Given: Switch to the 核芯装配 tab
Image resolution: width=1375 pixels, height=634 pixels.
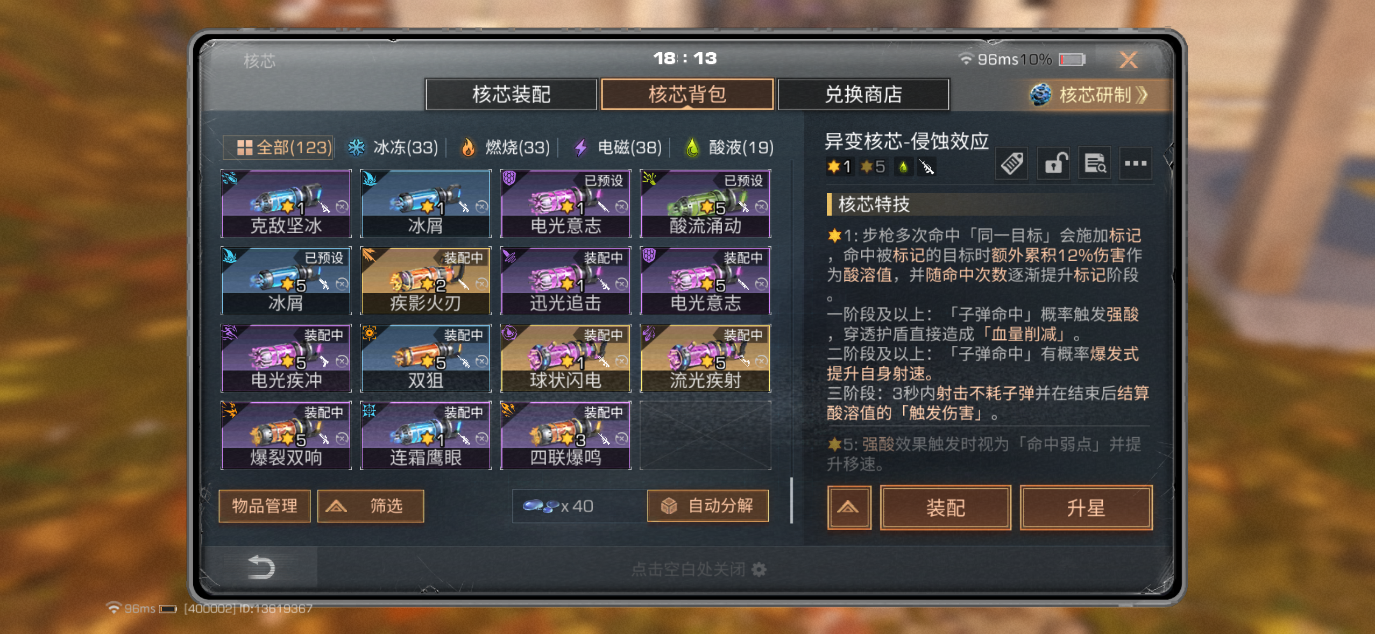Looking at the screenshot, I should pos(511,95).
